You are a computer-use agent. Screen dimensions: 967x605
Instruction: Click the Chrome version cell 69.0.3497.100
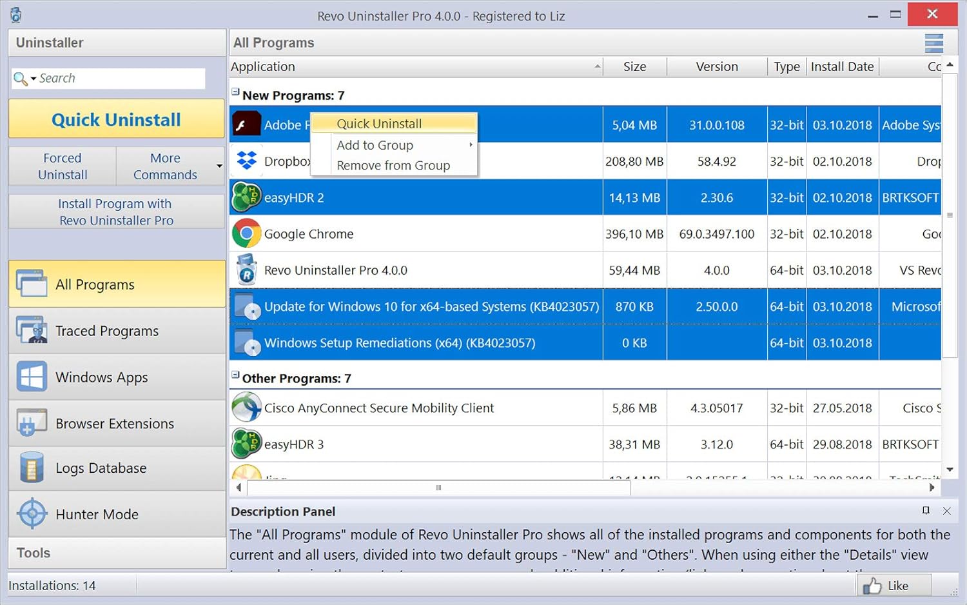coord(717,234)
